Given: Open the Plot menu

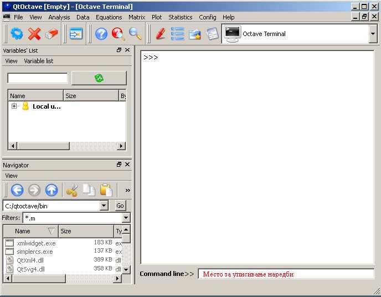Looking at the screenshot, I should coord(157,17).
